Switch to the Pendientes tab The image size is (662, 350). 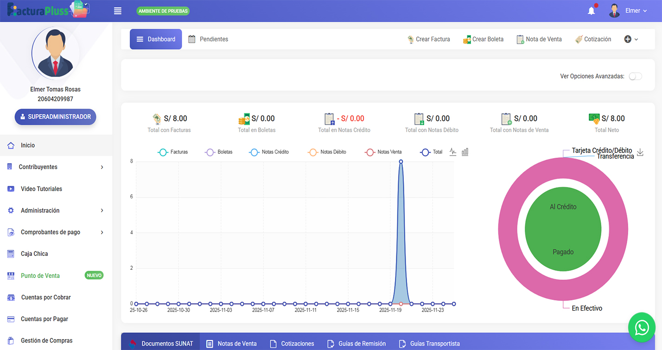[208, 39]
